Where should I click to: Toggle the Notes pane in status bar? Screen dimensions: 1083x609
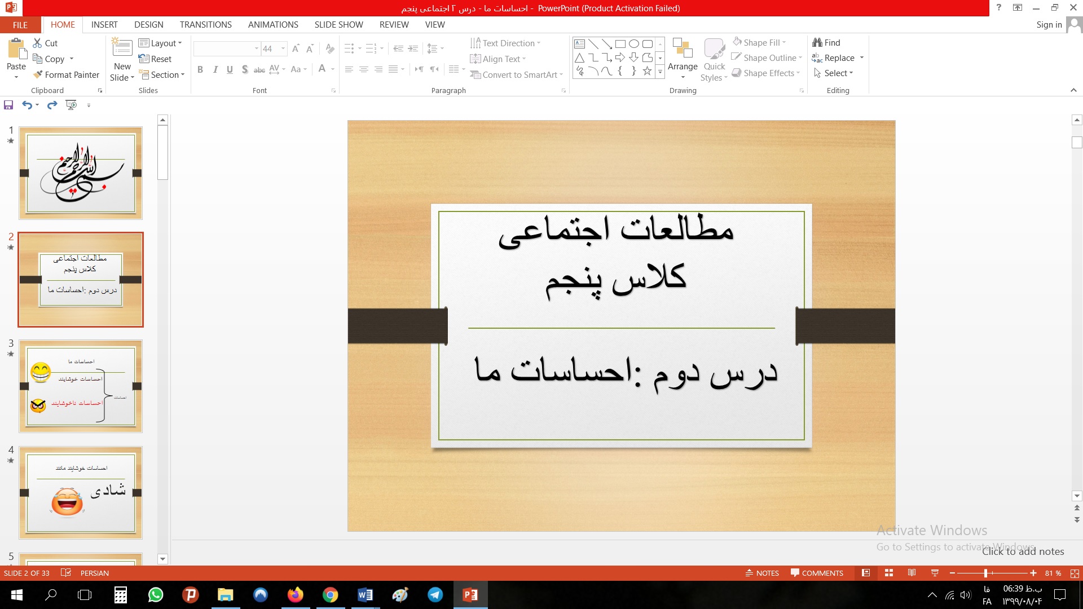(x=762, y=573)
